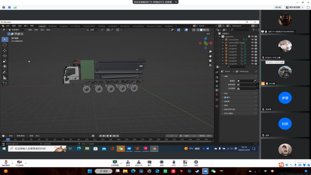Click the pin icon in properties header

(256, 71)
